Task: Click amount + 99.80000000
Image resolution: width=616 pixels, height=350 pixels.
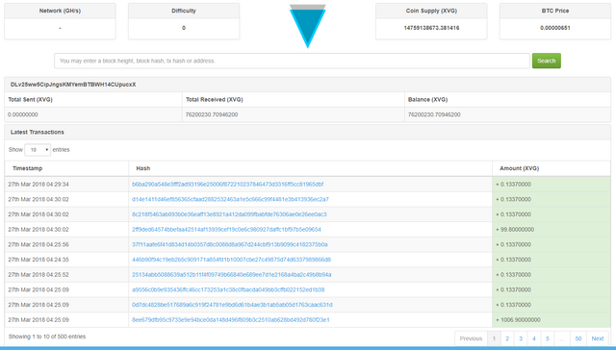Action: coord(515,230)
